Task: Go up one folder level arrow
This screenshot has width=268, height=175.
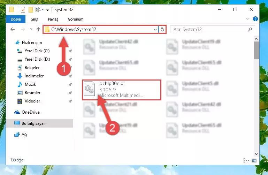Action: pyautogui.click(x=38, y=29)
